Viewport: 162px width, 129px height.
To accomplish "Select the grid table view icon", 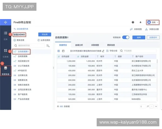I will click(x=59, y=51).
